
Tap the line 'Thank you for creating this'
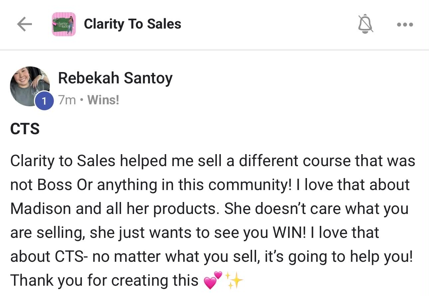coord(104,281)
